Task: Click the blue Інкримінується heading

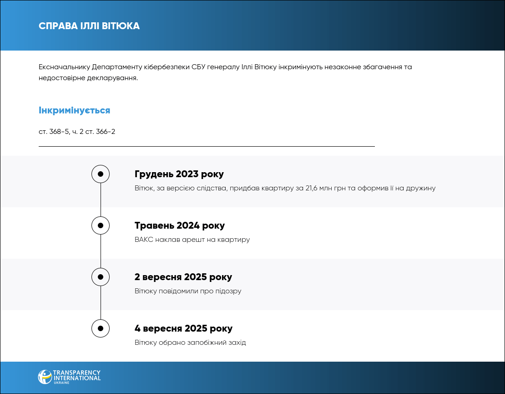Action: 74,111
